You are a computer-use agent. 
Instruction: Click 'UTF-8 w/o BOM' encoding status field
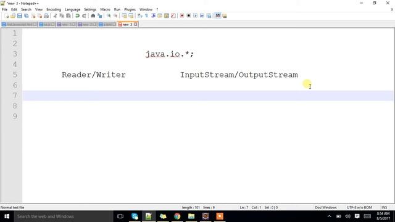pyautogui.click(x=359, y=208)
